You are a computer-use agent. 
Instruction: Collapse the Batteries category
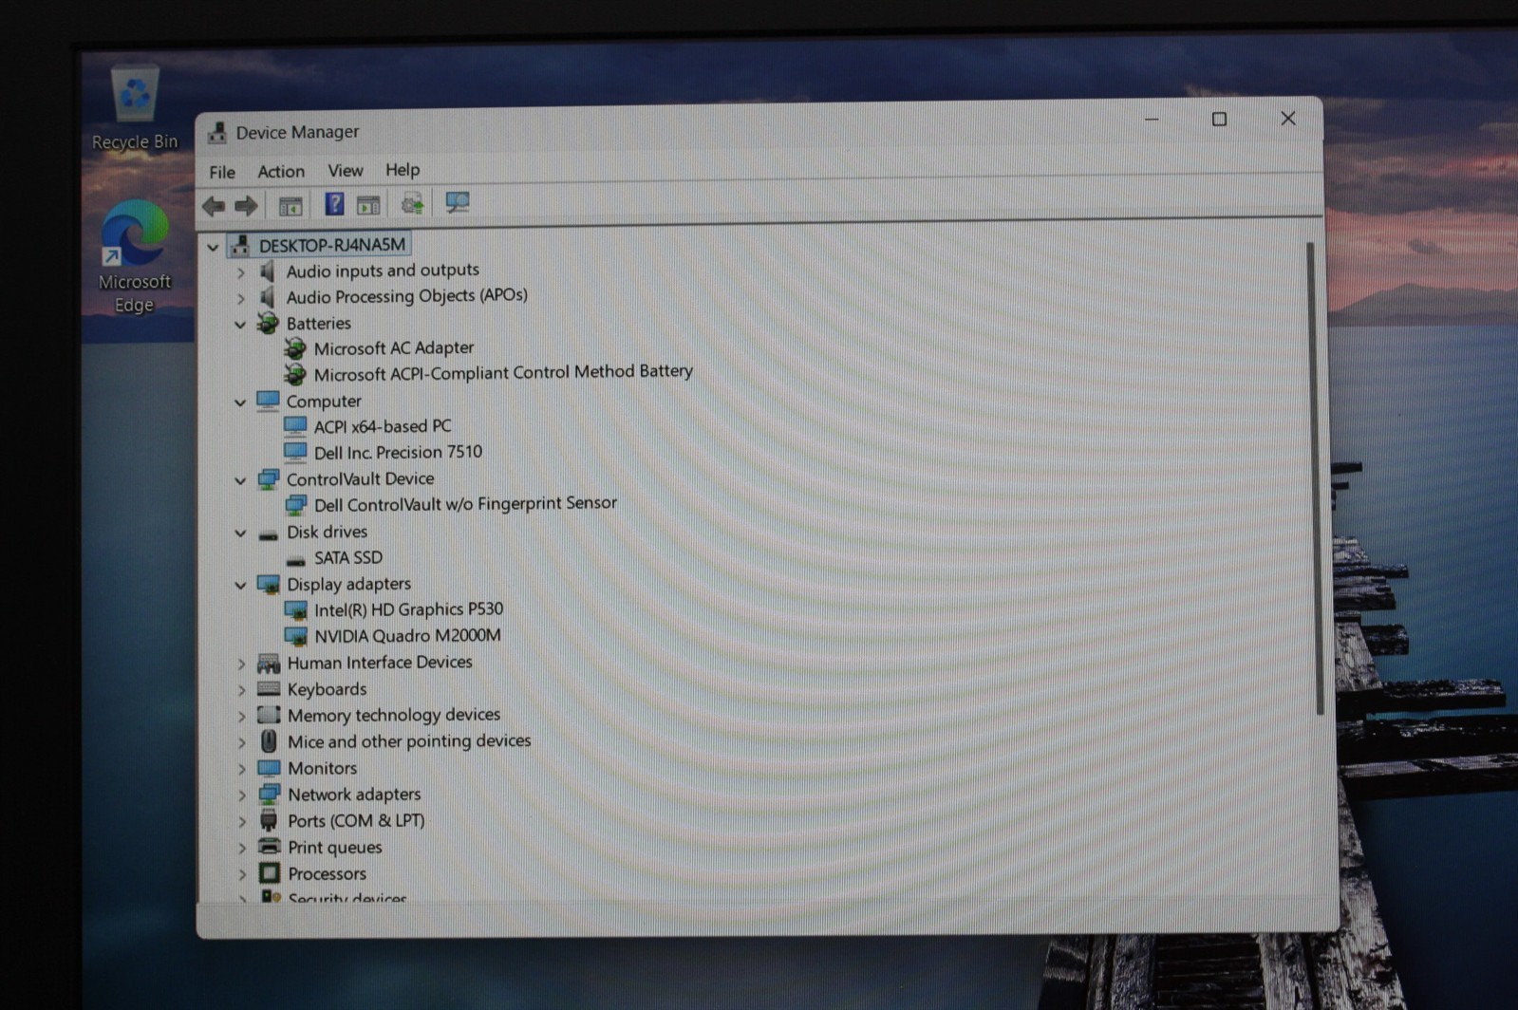[x=240, y=325]
